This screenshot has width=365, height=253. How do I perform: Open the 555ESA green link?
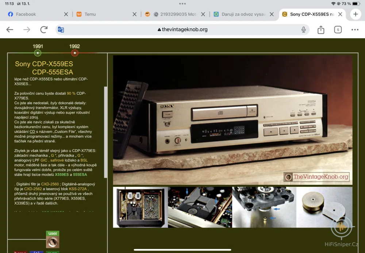click(x=80, y=174)
